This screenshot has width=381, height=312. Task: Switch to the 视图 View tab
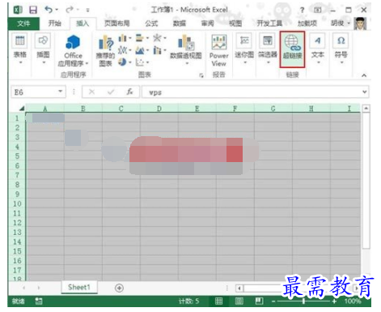(235, 24)
